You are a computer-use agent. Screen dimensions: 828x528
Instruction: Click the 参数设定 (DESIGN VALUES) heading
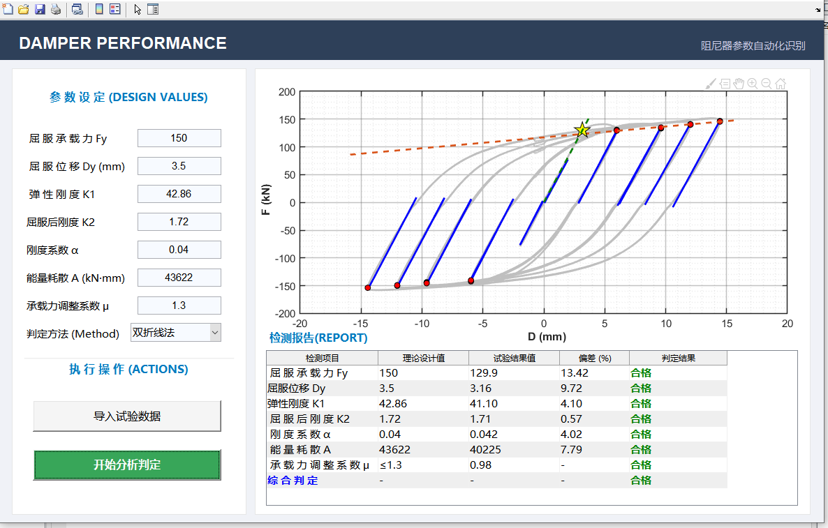pos(128,97)
